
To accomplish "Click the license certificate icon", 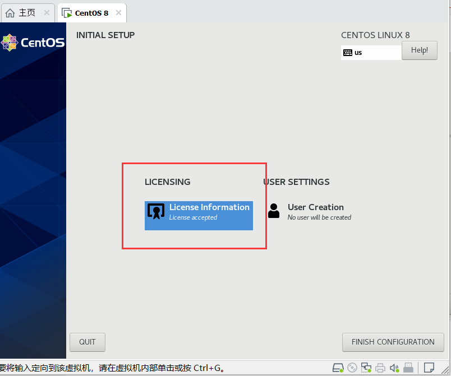I will pos(156,211).
